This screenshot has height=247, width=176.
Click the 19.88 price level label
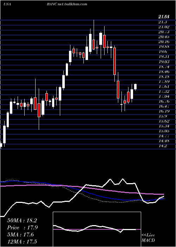[163, 47]
